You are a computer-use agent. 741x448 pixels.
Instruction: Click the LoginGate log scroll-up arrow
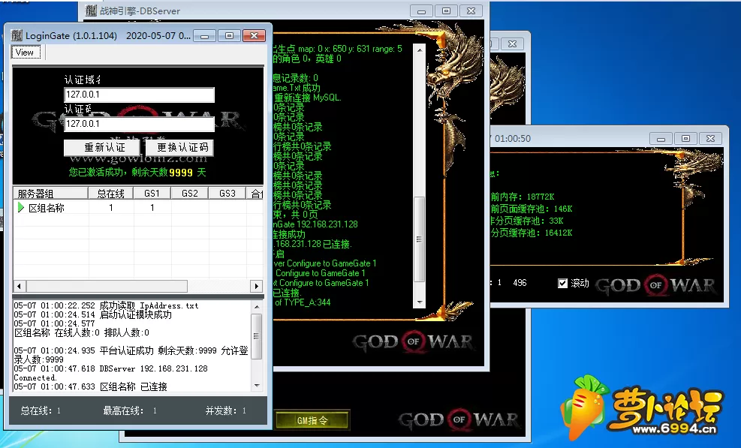tap(257, 307)
